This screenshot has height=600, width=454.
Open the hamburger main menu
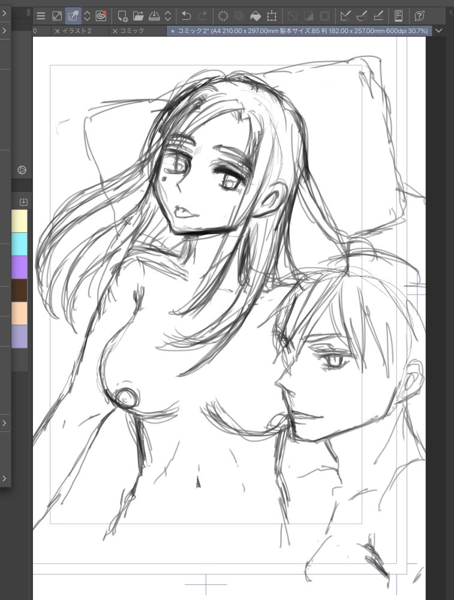click(41, 16)
